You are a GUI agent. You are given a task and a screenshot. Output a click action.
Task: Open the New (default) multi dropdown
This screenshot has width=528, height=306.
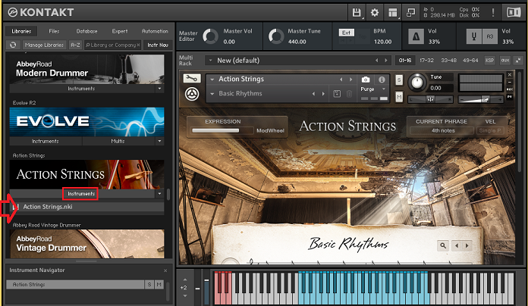pos(211,61)
